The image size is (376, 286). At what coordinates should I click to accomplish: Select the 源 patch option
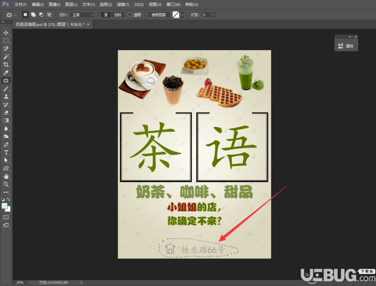[x=106, y=15]
